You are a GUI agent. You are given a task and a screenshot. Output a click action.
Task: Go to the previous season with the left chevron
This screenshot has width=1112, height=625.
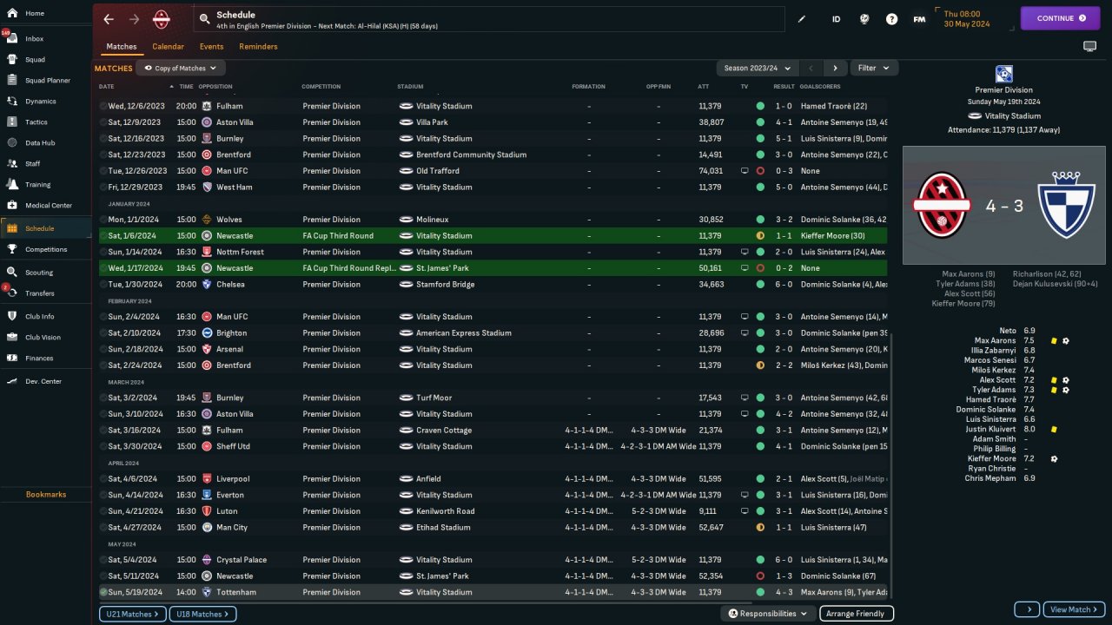click(811, 68)
